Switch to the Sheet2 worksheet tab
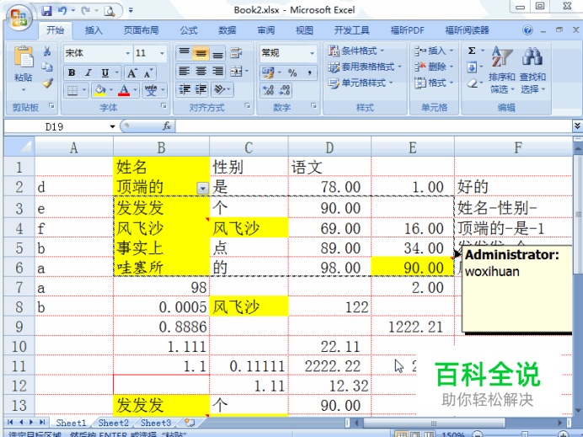 (114, 423)
